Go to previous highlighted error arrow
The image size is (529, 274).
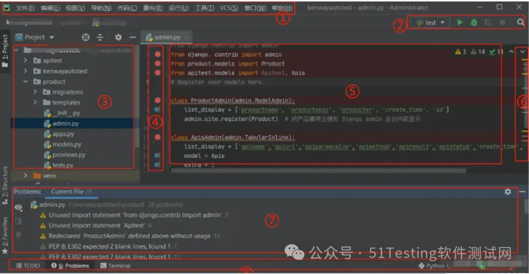click(511, 51)
